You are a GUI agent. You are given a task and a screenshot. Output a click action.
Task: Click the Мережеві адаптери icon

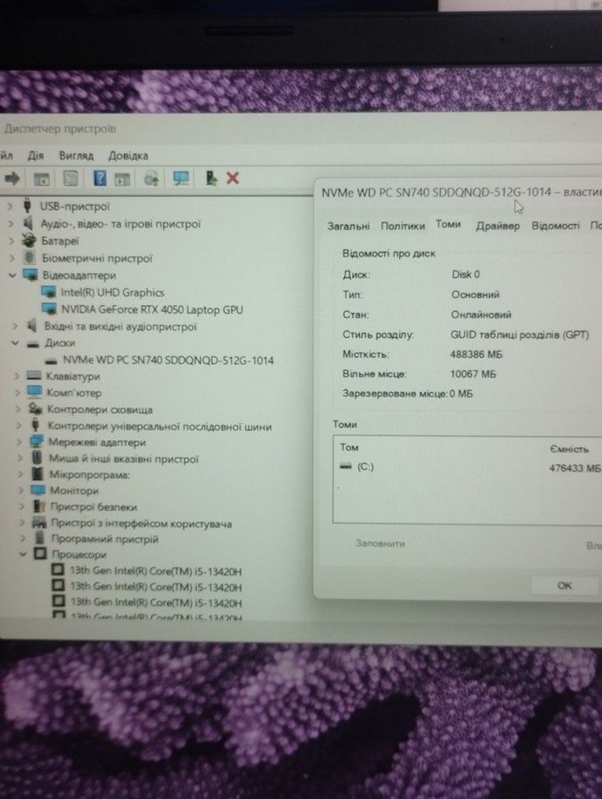(36, 441)
